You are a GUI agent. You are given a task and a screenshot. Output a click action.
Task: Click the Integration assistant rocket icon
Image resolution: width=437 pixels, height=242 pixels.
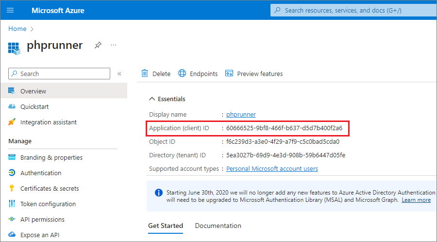coord(12,121)
